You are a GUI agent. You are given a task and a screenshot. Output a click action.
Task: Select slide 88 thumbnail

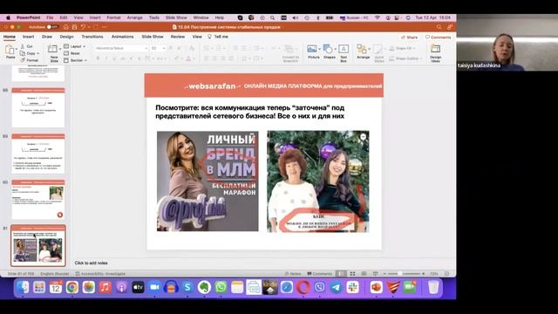(x=38, y=107)
